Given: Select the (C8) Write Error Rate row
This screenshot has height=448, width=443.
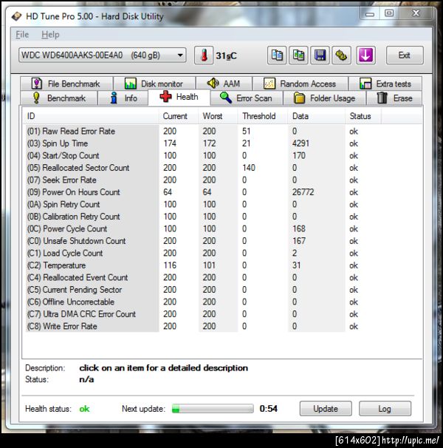Looking at the screenshot, I should tap(202, 326).
